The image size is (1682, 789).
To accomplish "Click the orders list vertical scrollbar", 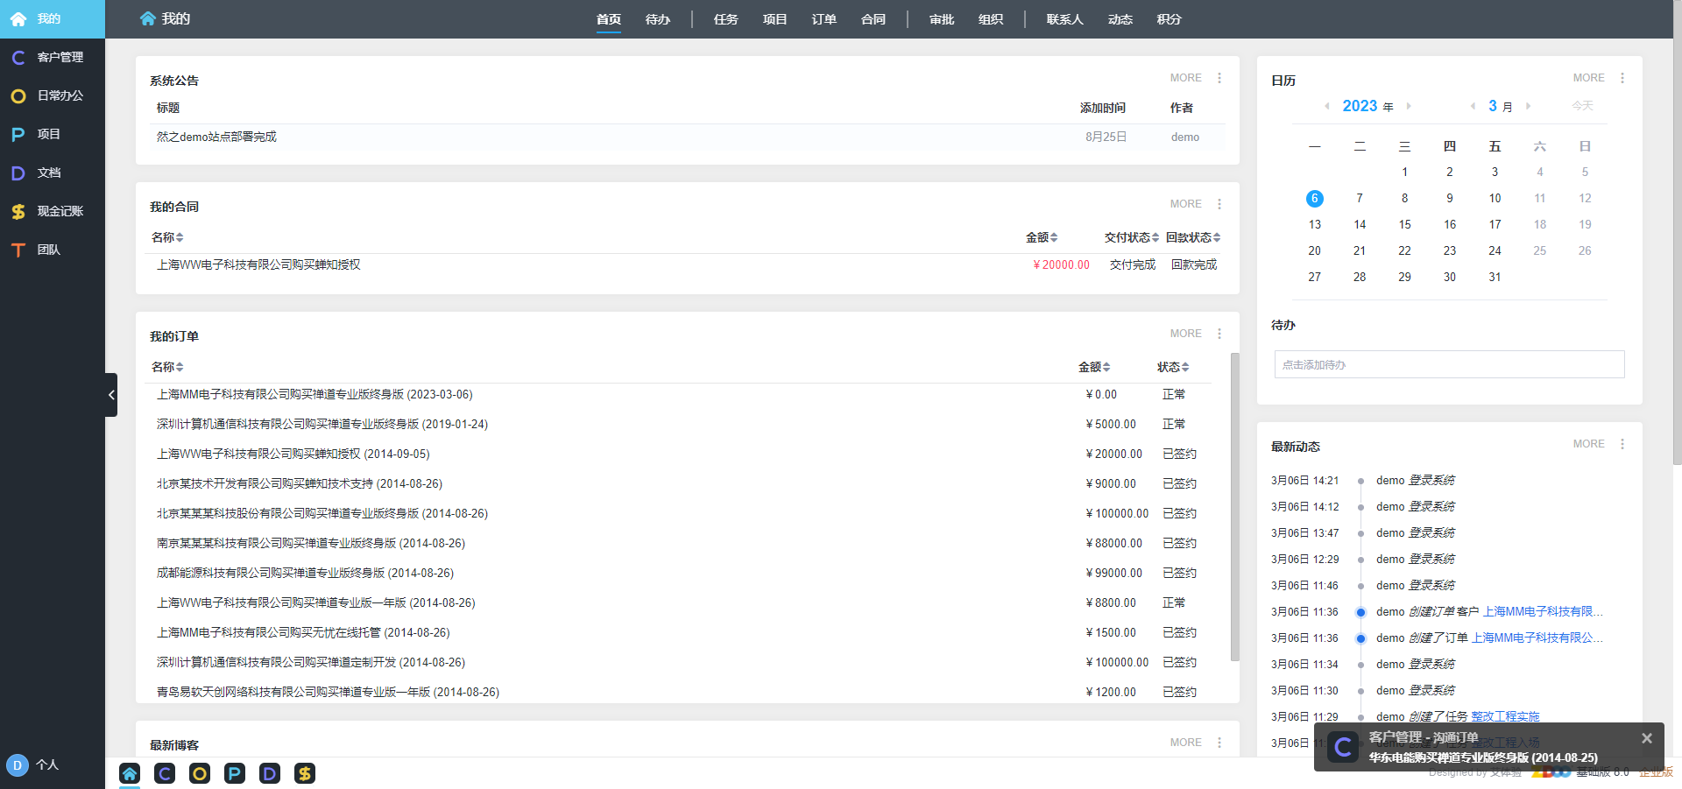I will point(1235,506).
